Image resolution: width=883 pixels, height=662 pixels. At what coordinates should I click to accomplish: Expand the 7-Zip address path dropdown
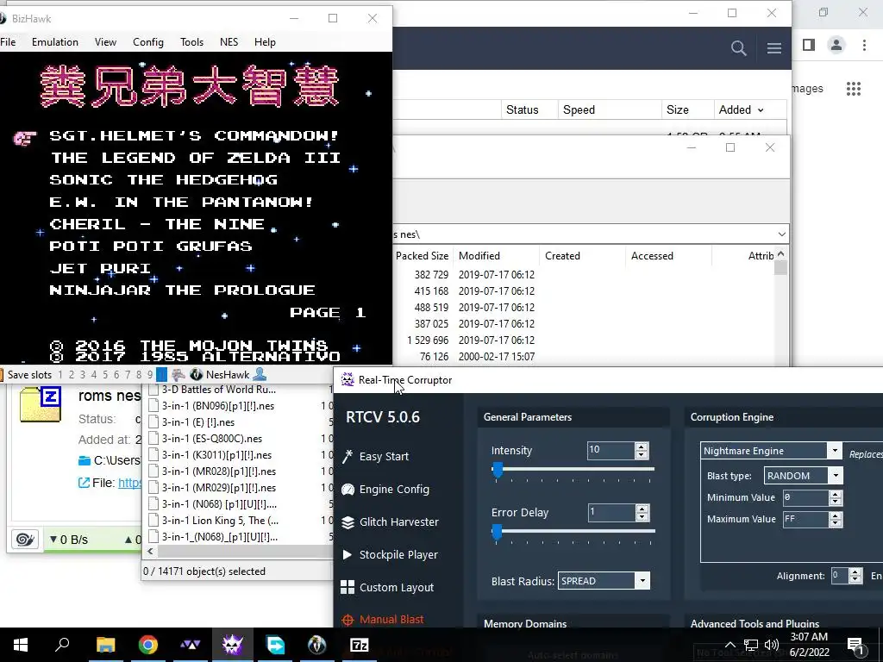tap(781, 234)
